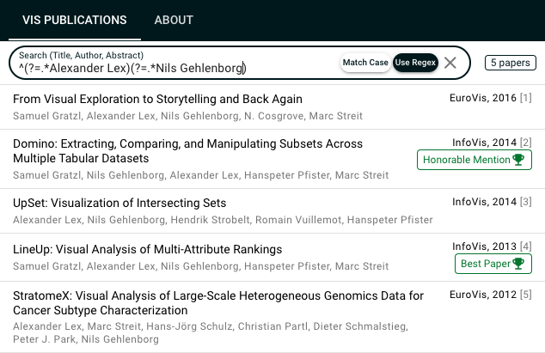
Task: Open UpSet: Visualization of Intersecting Sets
Action: click(119, 203)
